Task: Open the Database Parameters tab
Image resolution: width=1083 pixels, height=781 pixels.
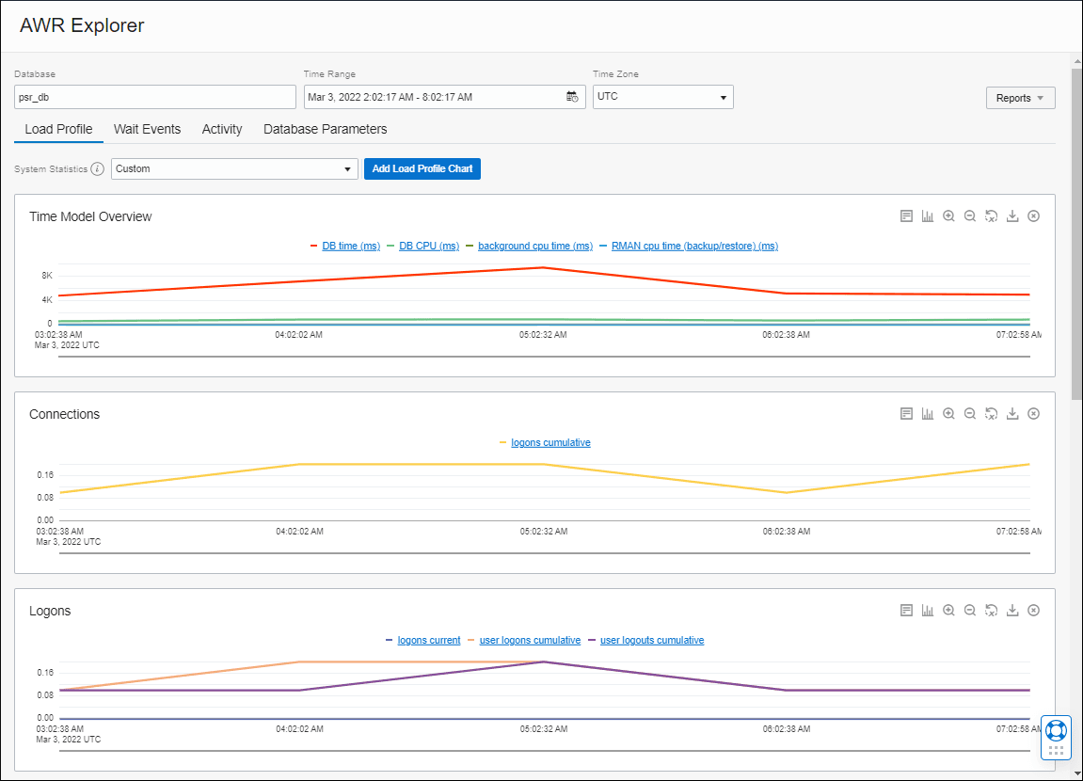Action: point(325,129)
